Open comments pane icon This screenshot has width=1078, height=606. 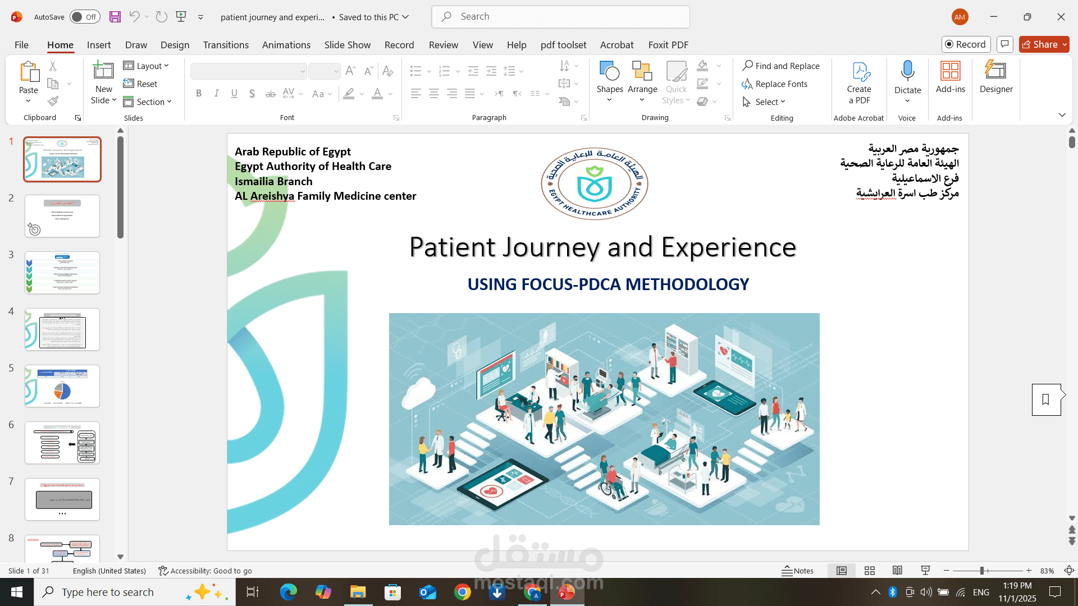(1005, 44)
